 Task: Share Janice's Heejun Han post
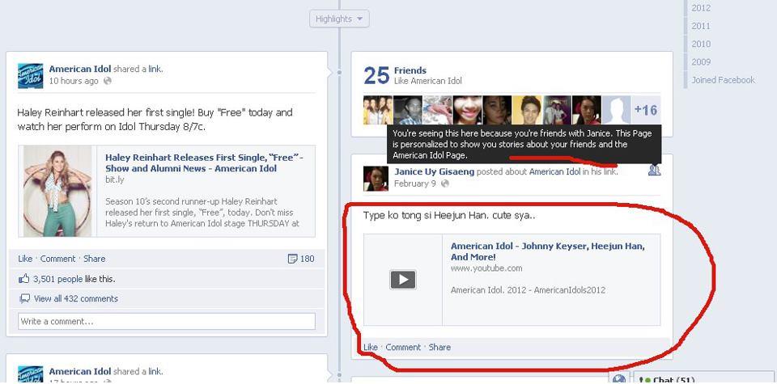click(x=439, y=347)
